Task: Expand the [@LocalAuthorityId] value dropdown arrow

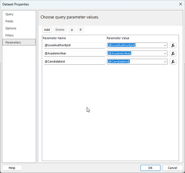Action: (x=165, y=45)
